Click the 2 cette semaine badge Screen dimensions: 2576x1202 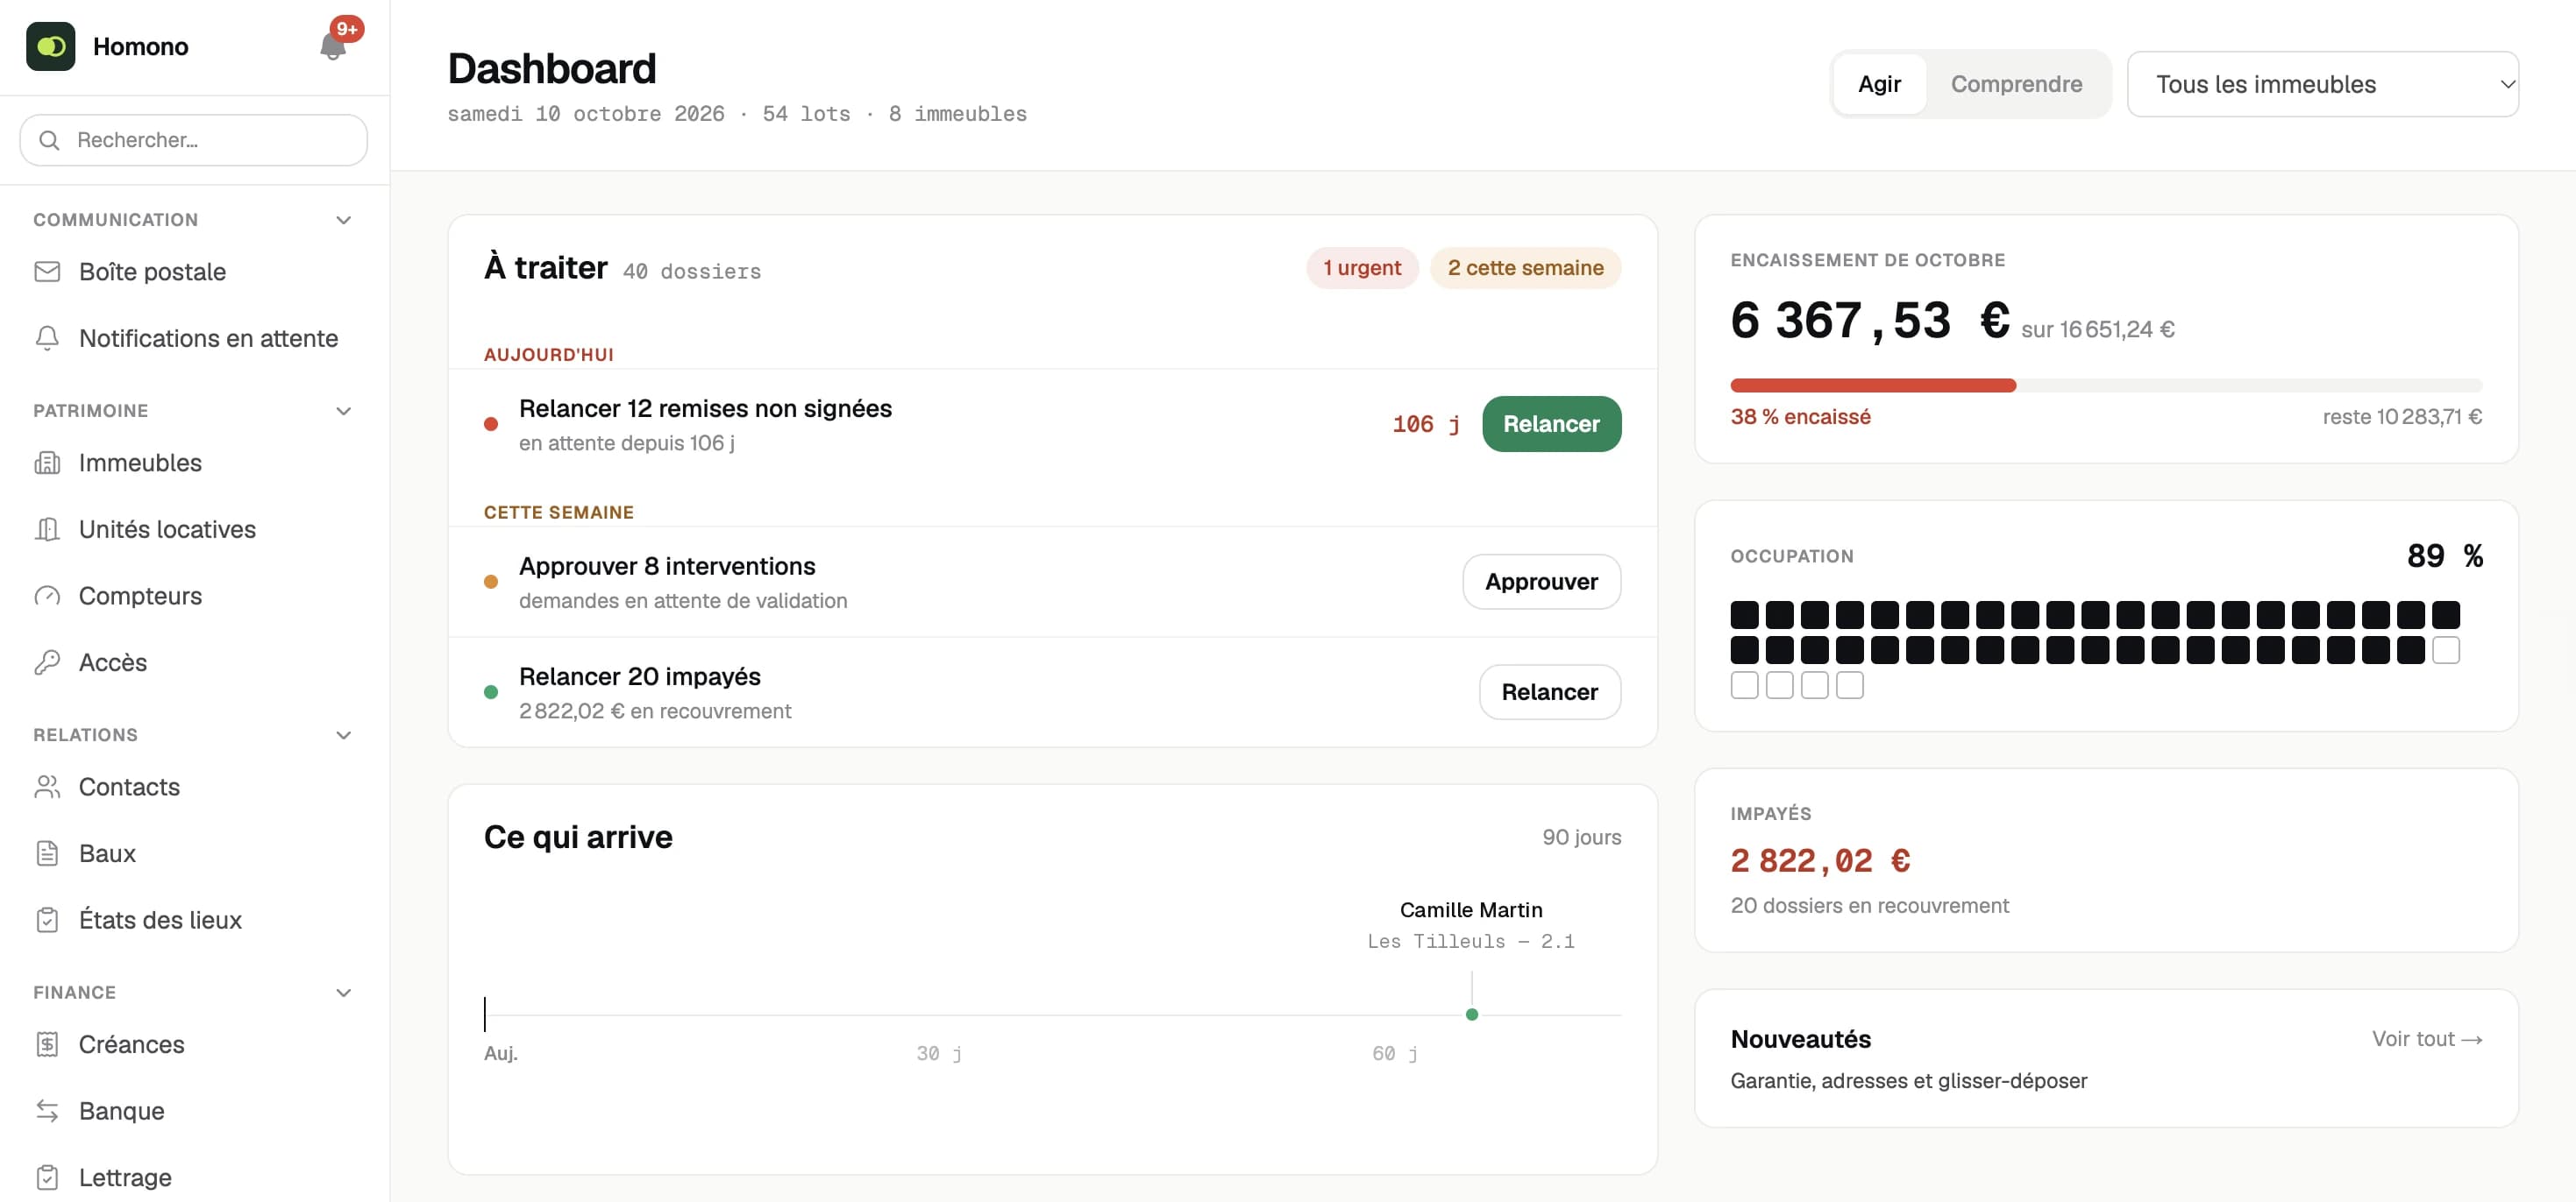1525,268
